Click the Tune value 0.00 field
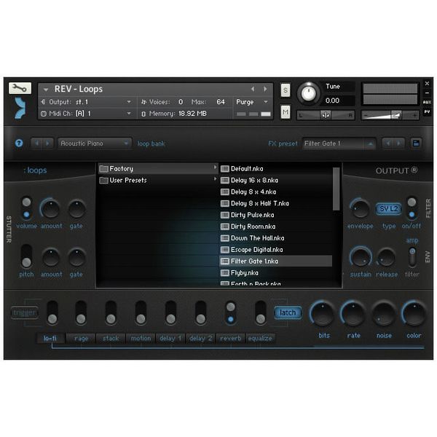This screenshot has height=437, width=437. [339, 101]
